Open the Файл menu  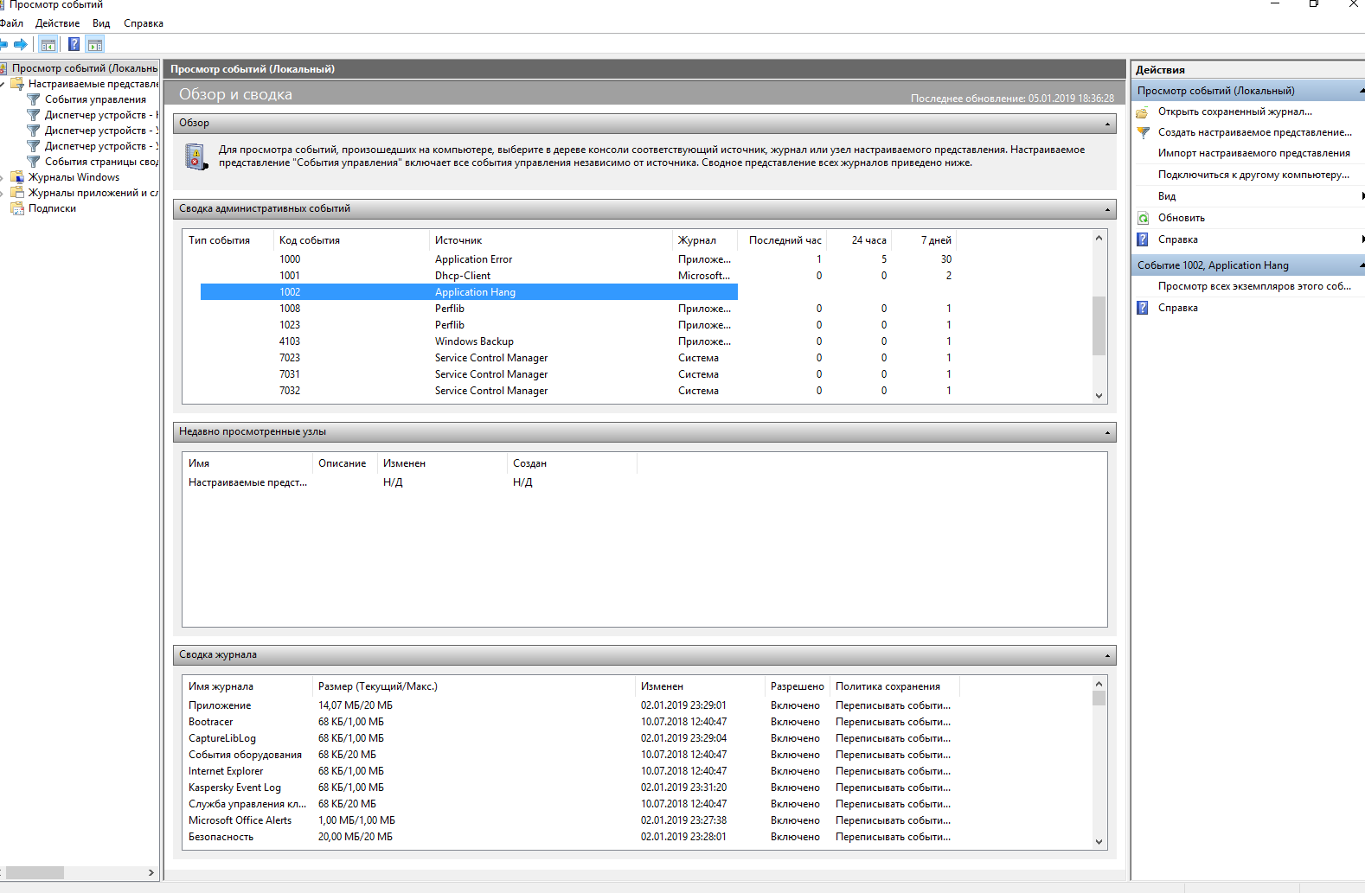click(x=12, y=23)
